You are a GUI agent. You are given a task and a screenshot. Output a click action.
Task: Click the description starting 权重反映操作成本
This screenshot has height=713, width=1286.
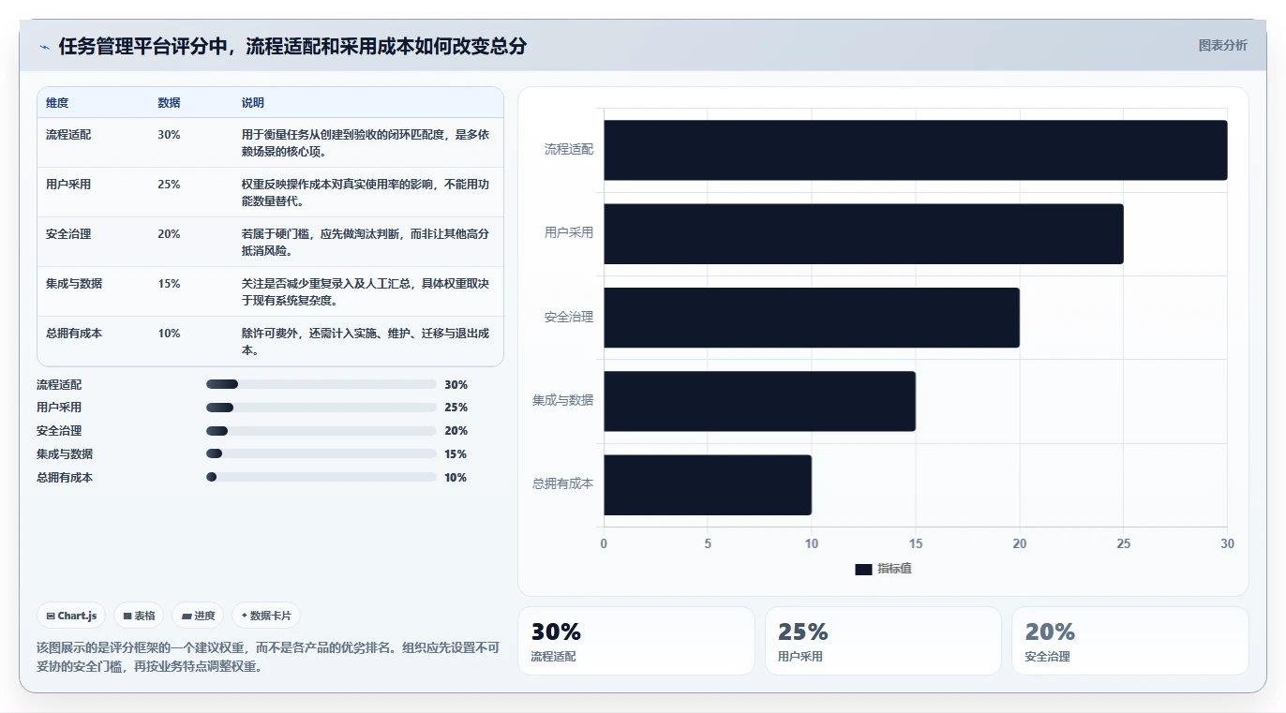(x=366, y=193)
